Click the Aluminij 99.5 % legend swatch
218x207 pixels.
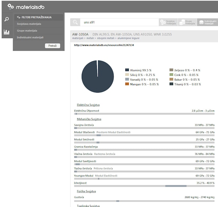click(127, 70)
